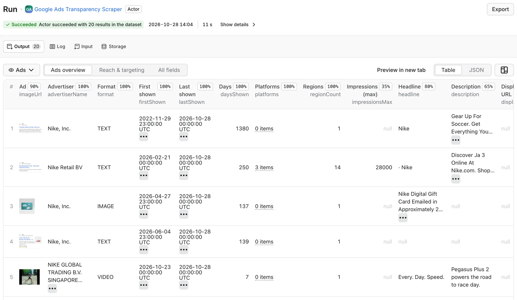Open gift card image ad thumbnail row 3
Viewport: 517px width, 300px height.
(27, 206)
